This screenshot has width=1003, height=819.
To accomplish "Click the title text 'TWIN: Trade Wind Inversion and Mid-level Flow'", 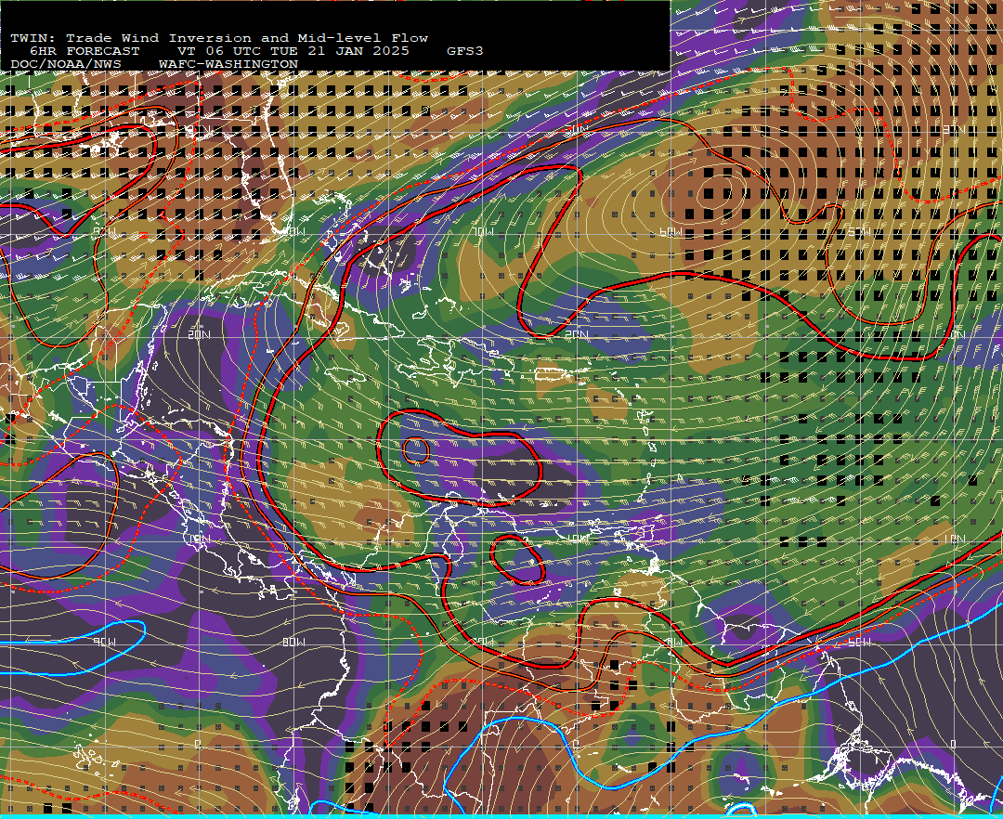I will tap(219, 38).
